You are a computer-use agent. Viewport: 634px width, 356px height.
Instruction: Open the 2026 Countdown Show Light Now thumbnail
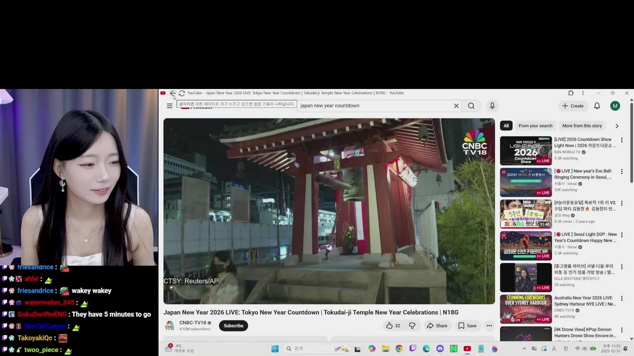point(526,151)
